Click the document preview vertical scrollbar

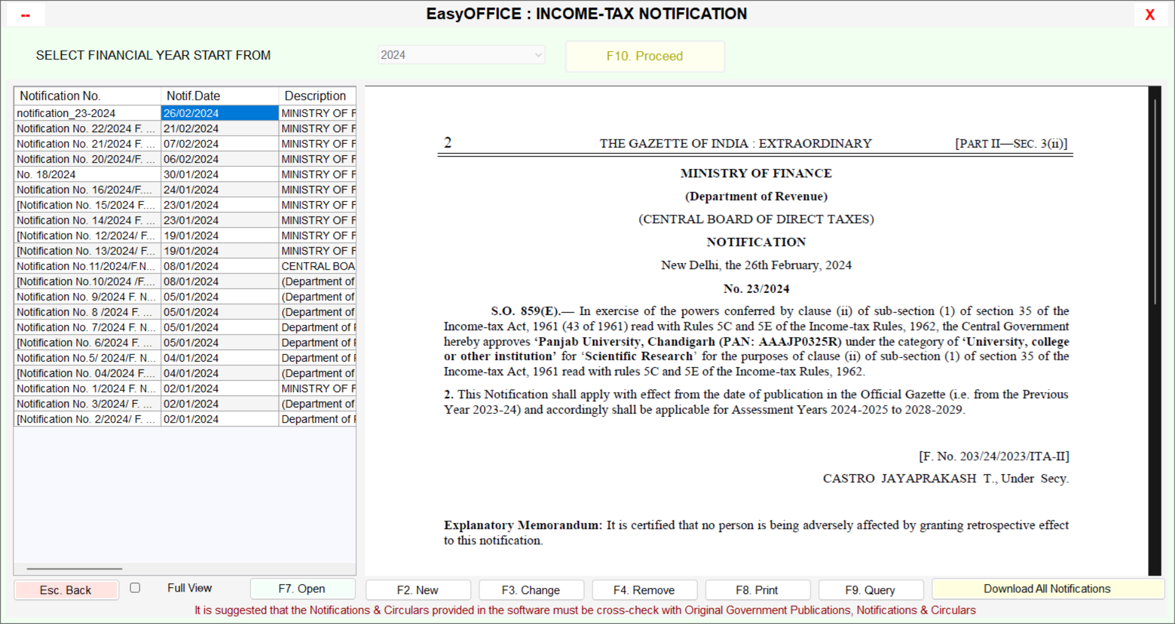(x=1155, y=202)
